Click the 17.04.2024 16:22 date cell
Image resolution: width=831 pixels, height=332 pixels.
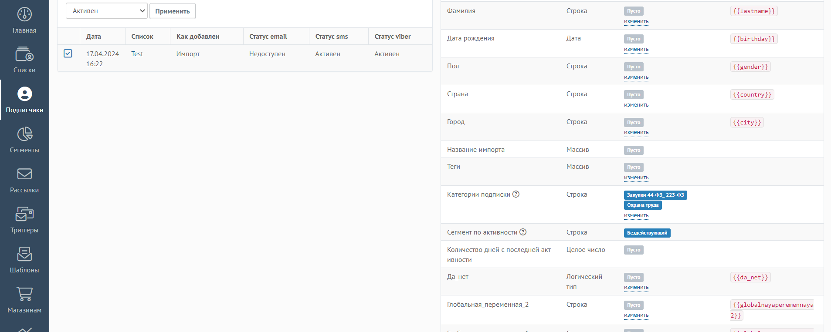[x=102, y=59]
